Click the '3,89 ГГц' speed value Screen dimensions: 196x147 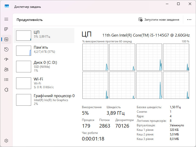tap(116, 113)
